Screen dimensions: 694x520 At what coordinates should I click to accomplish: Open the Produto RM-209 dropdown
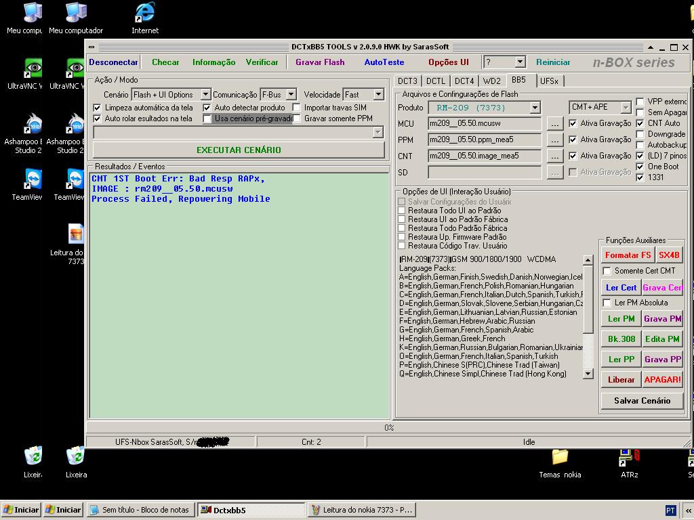coord(535,108)
